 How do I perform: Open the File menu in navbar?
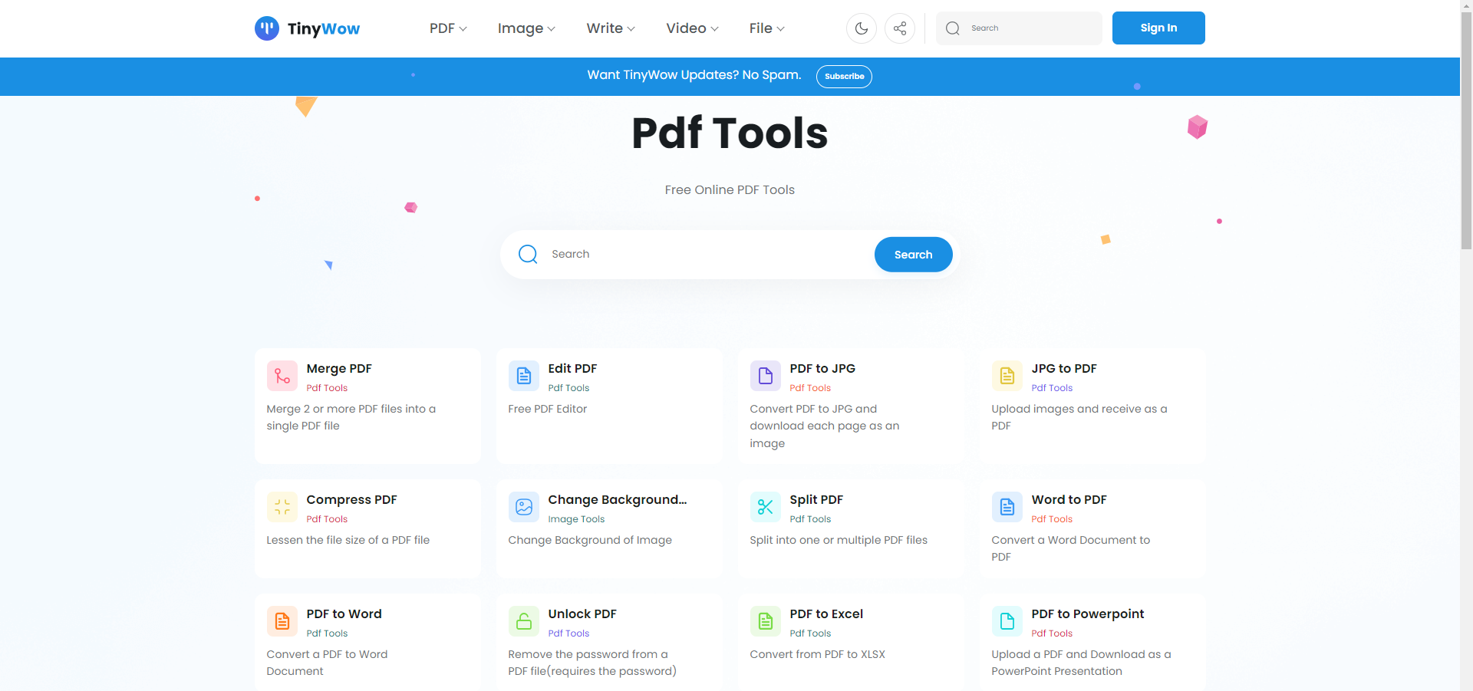(766, 28)
